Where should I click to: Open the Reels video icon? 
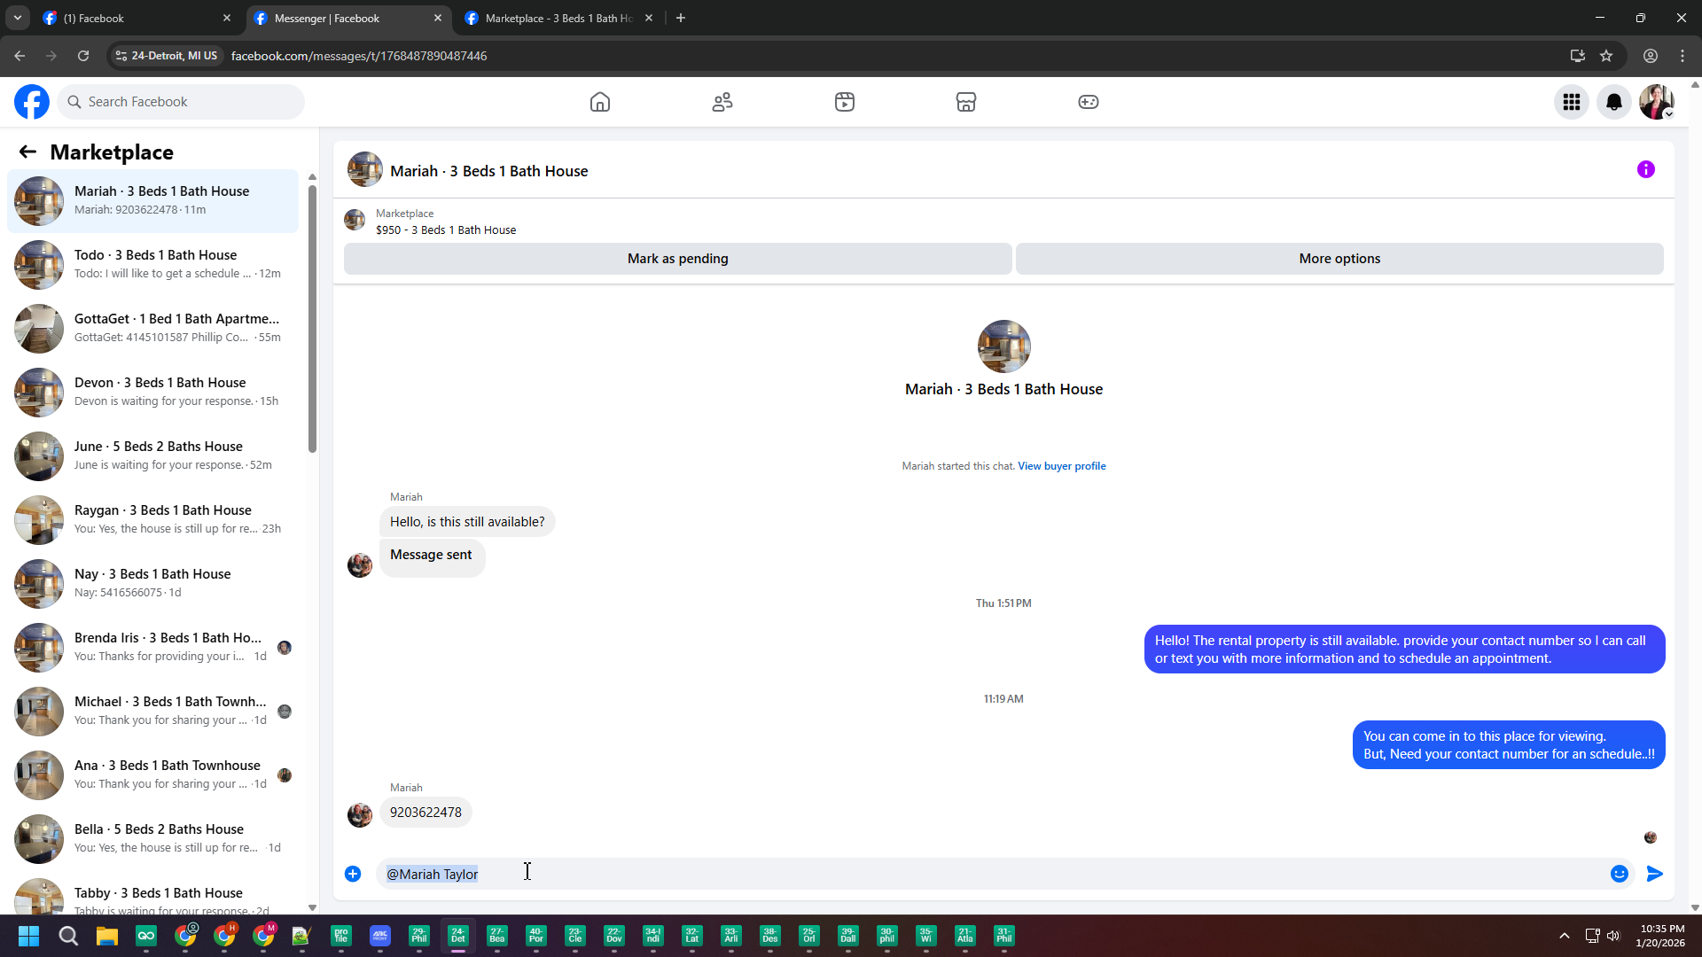(x=845, y=102)
